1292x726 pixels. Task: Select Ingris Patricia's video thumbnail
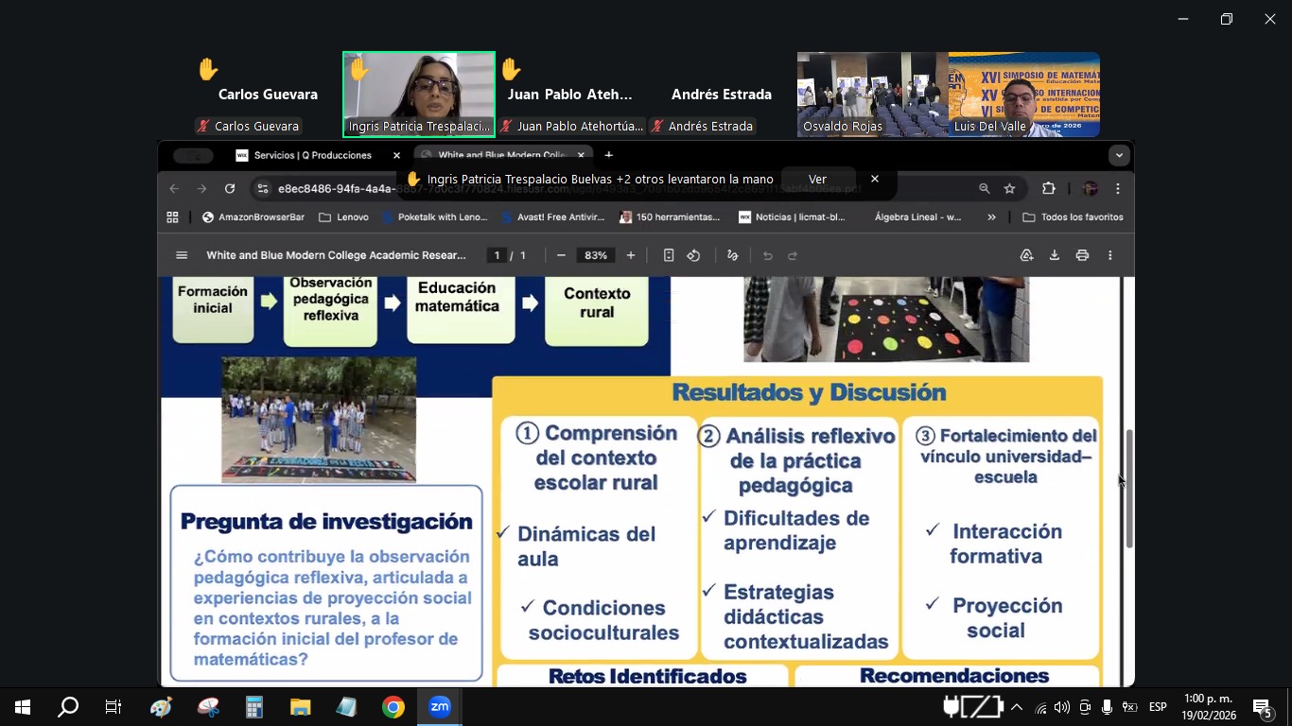coord(419,94)
